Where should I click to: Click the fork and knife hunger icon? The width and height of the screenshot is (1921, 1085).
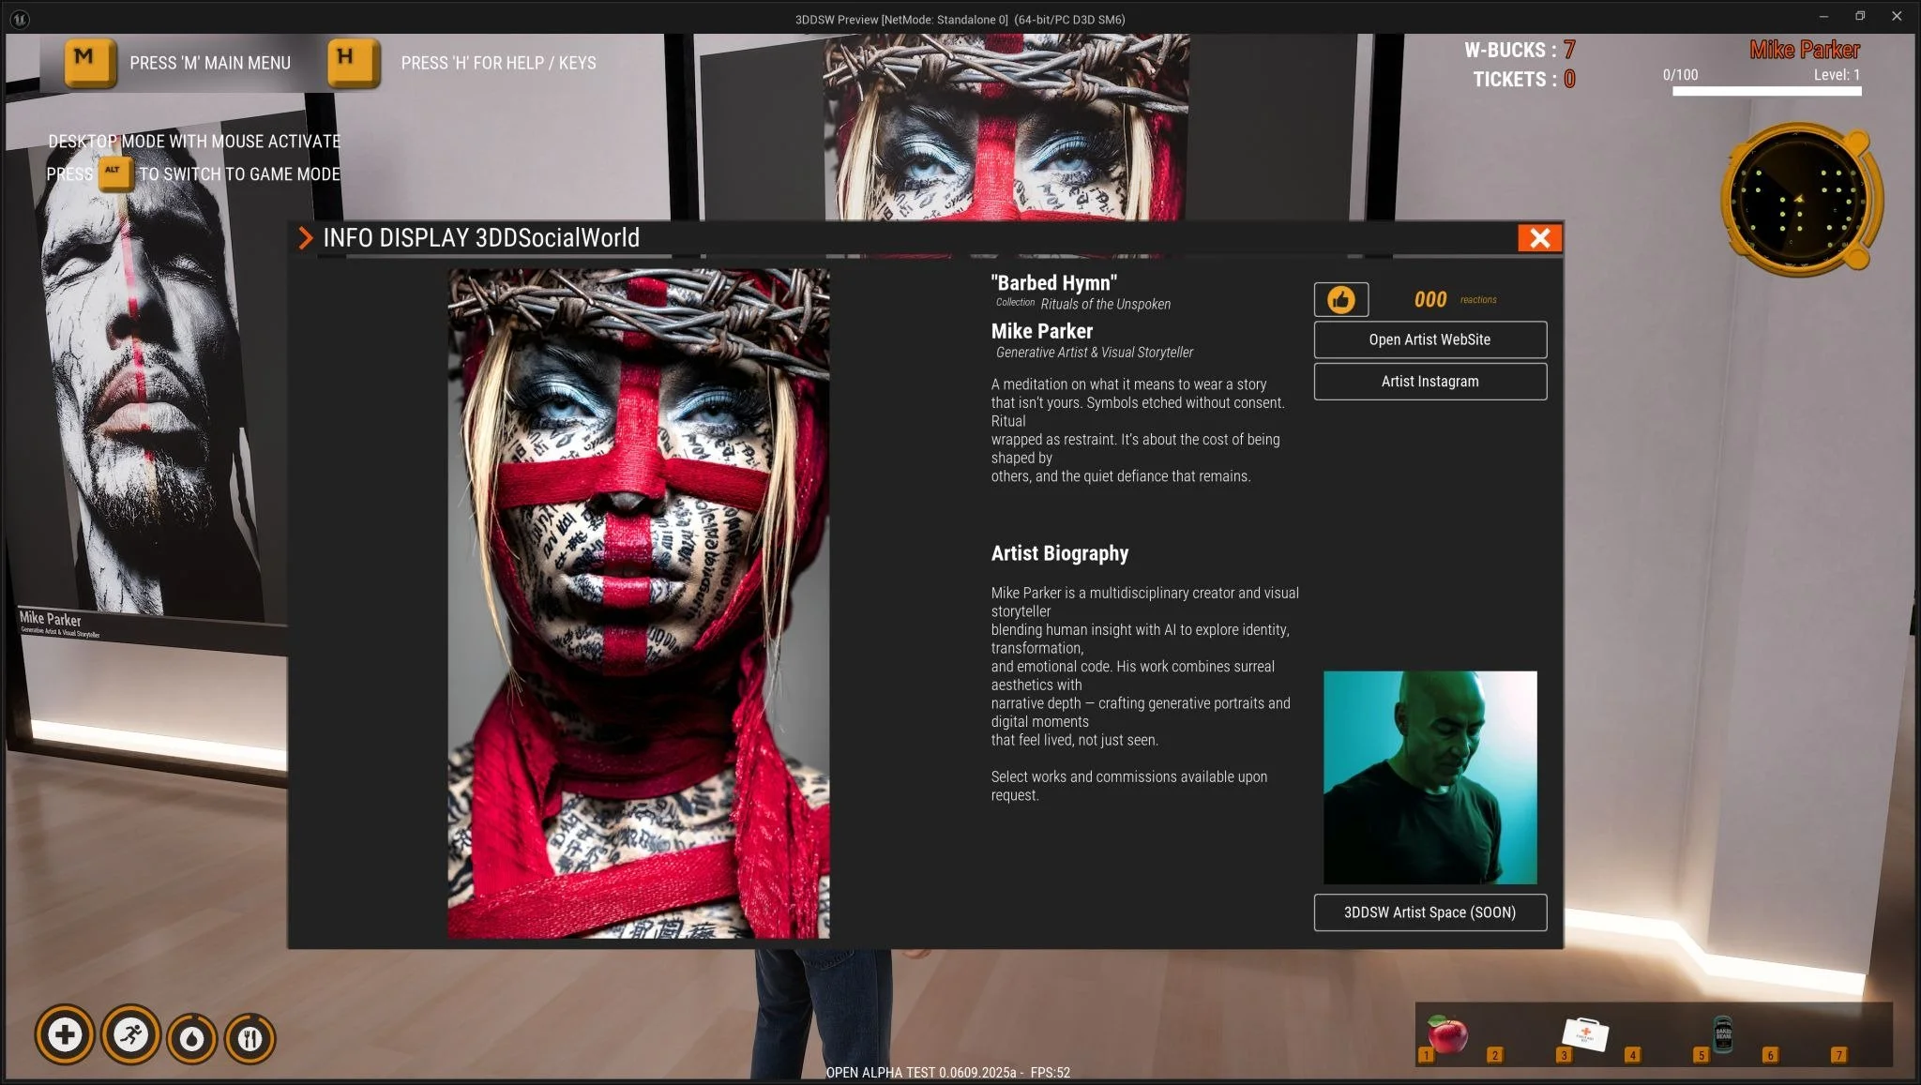point(250,1039)
